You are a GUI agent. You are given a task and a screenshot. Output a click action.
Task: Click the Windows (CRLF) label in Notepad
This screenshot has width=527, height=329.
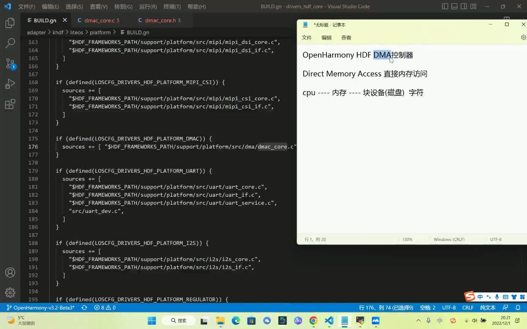tap(449, 239)
